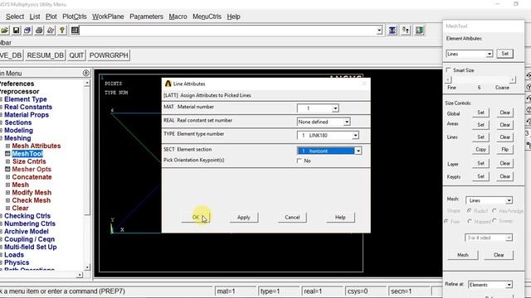The width and height of the screenshot is (531, 298).
Task: Select the Checking Ctrls tree item
Action: [27, 216]
